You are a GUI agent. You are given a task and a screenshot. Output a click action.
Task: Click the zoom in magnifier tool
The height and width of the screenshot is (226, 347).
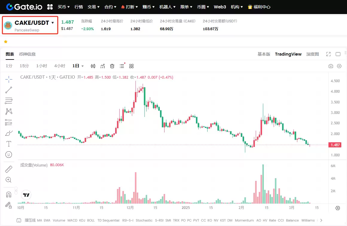point(9,180)
